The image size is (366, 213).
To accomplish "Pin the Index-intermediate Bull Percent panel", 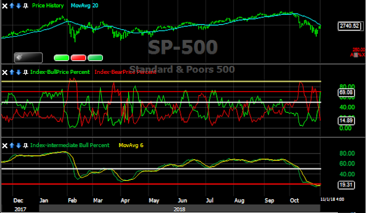I will [25, 145].
